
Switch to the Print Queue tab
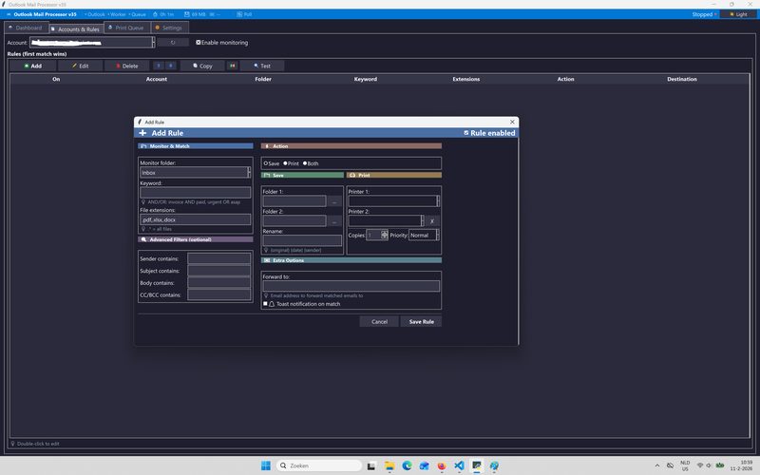click(x=126, y=28)
